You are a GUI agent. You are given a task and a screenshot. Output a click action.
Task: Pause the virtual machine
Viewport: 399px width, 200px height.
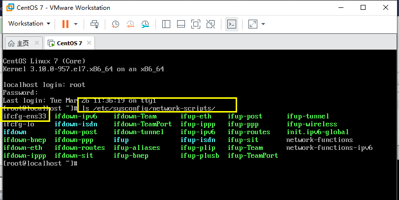[x=65, y=24]
